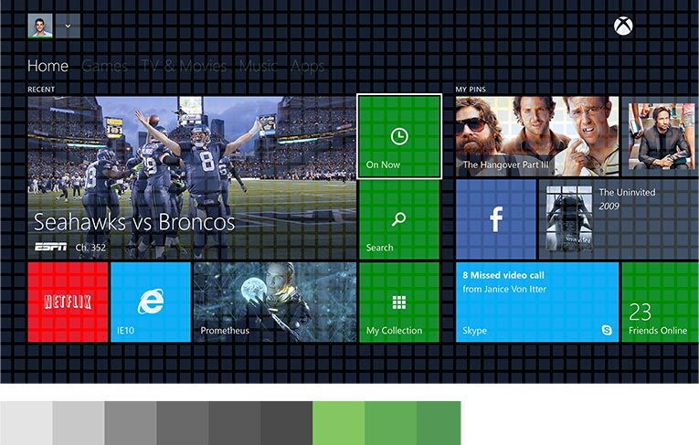The height and width of the screenshot is (445, 699).
Task: Open the On Now clock tile
Action: [399, 137]
